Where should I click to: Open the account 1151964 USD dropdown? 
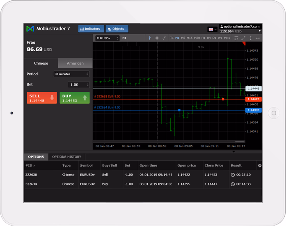coord(240,31)
